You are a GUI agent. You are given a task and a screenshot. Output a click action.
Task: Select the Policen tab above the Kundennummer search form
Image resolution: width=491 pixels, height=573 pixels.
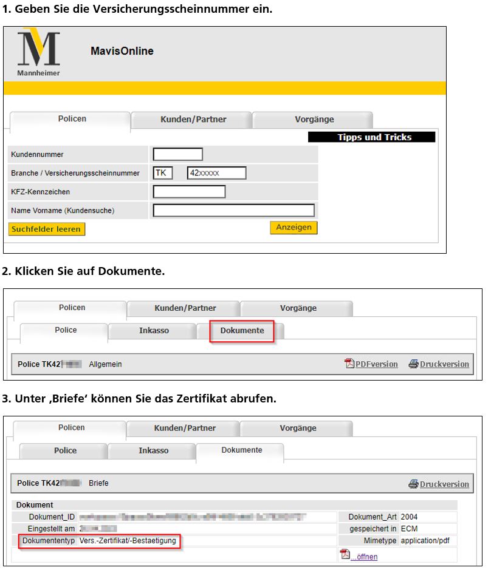click(72, 119)
